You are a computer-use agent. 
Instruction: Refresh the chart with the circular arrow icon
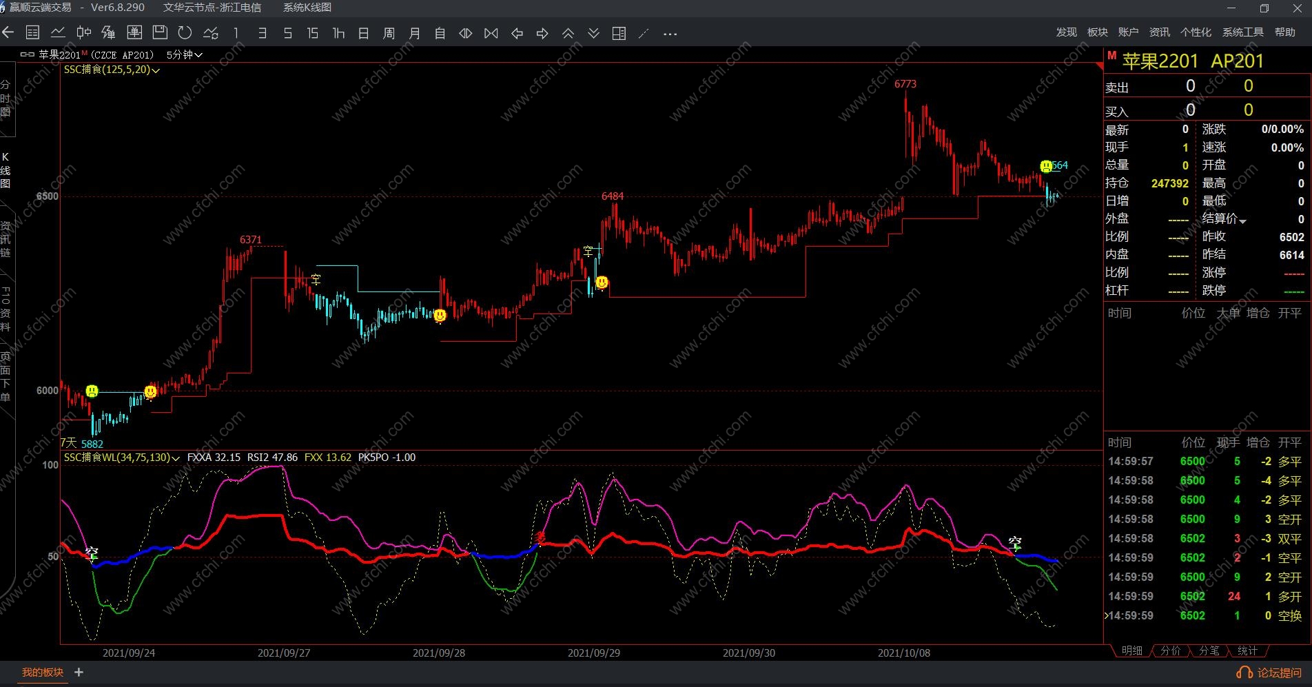(x=185, y=32)
